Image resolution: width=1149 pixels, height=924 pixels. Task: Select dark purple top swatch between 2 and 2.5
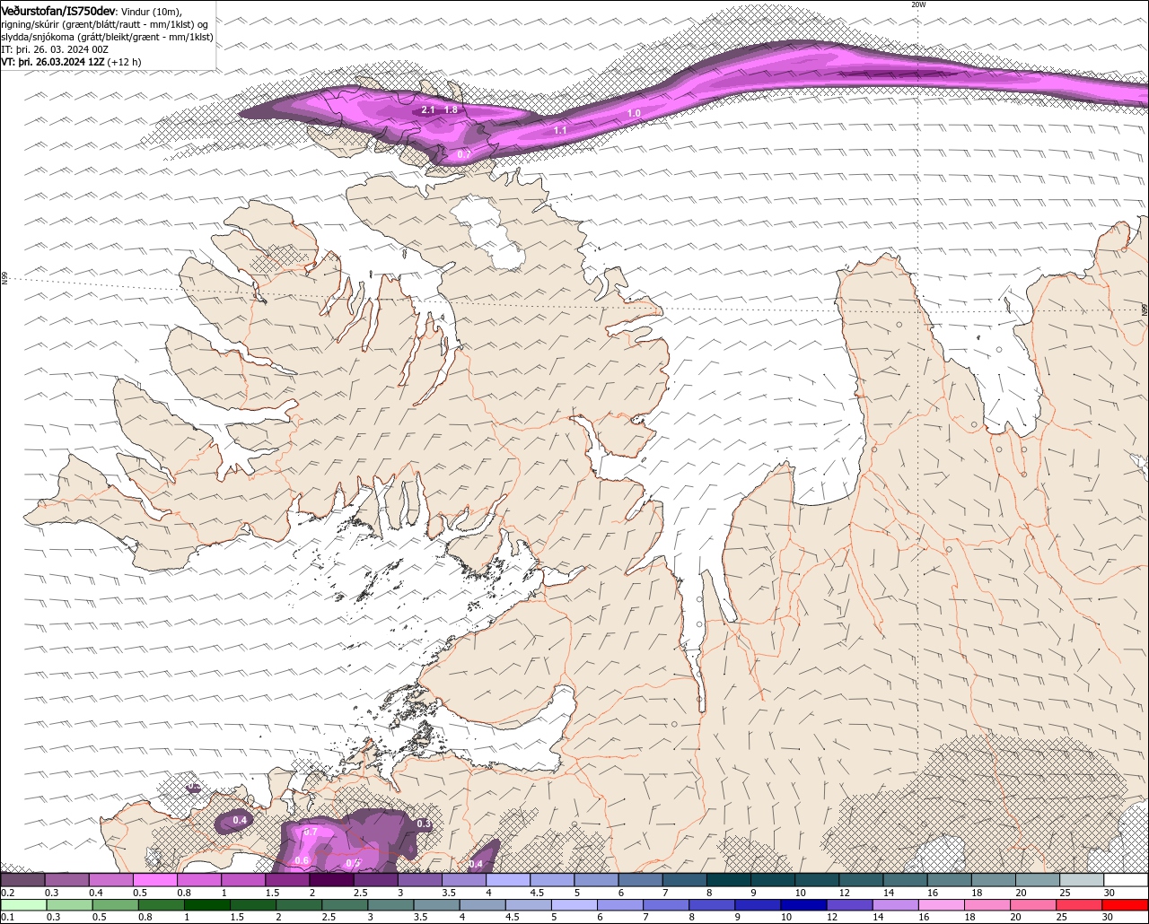click(331, 879)
